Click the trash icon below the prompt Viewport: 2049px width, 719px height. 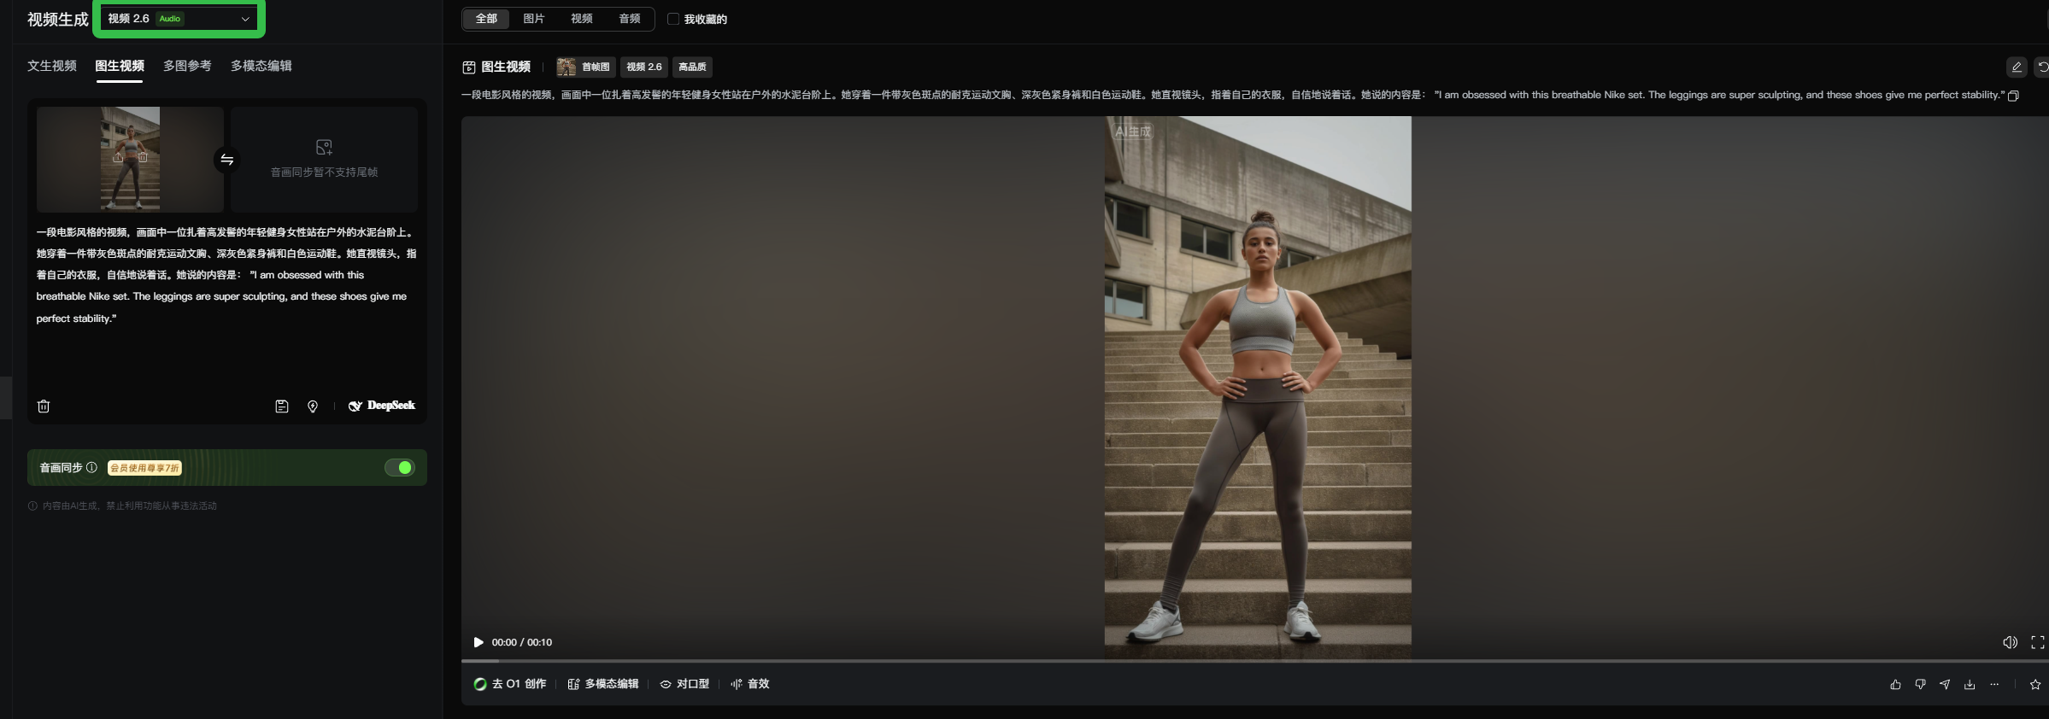coord(44,406)
